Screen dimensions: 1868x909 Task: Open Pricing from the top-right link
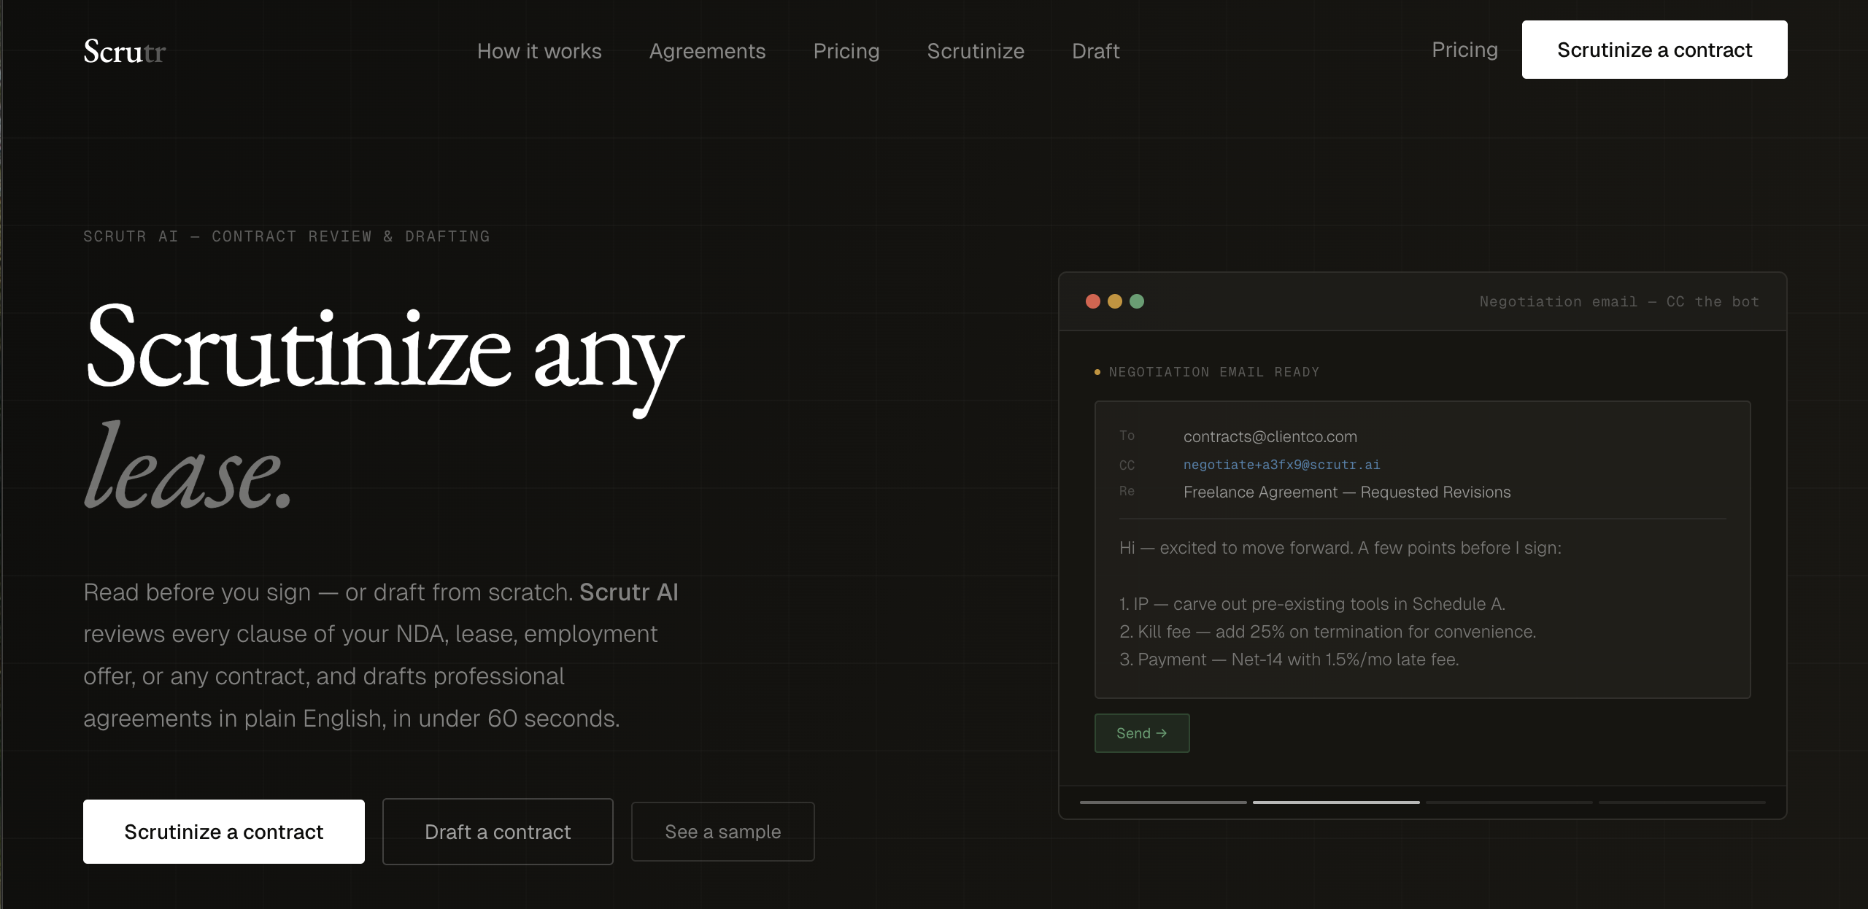[1465, 49]
